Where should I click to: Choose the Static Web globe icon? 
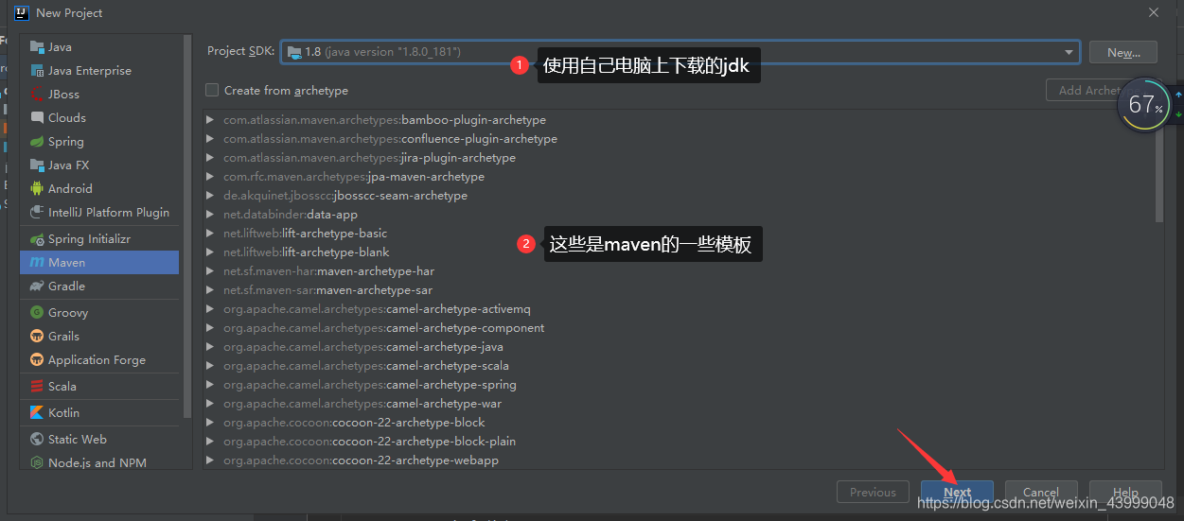[x=37, y=440]
